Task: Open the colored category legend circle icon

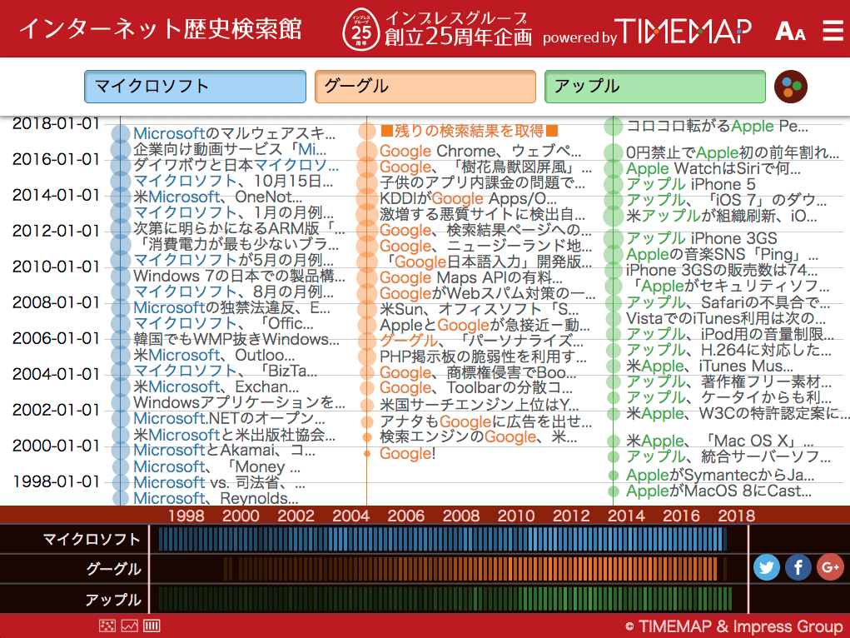Action: pyautogui.click(x=789, y=86)
